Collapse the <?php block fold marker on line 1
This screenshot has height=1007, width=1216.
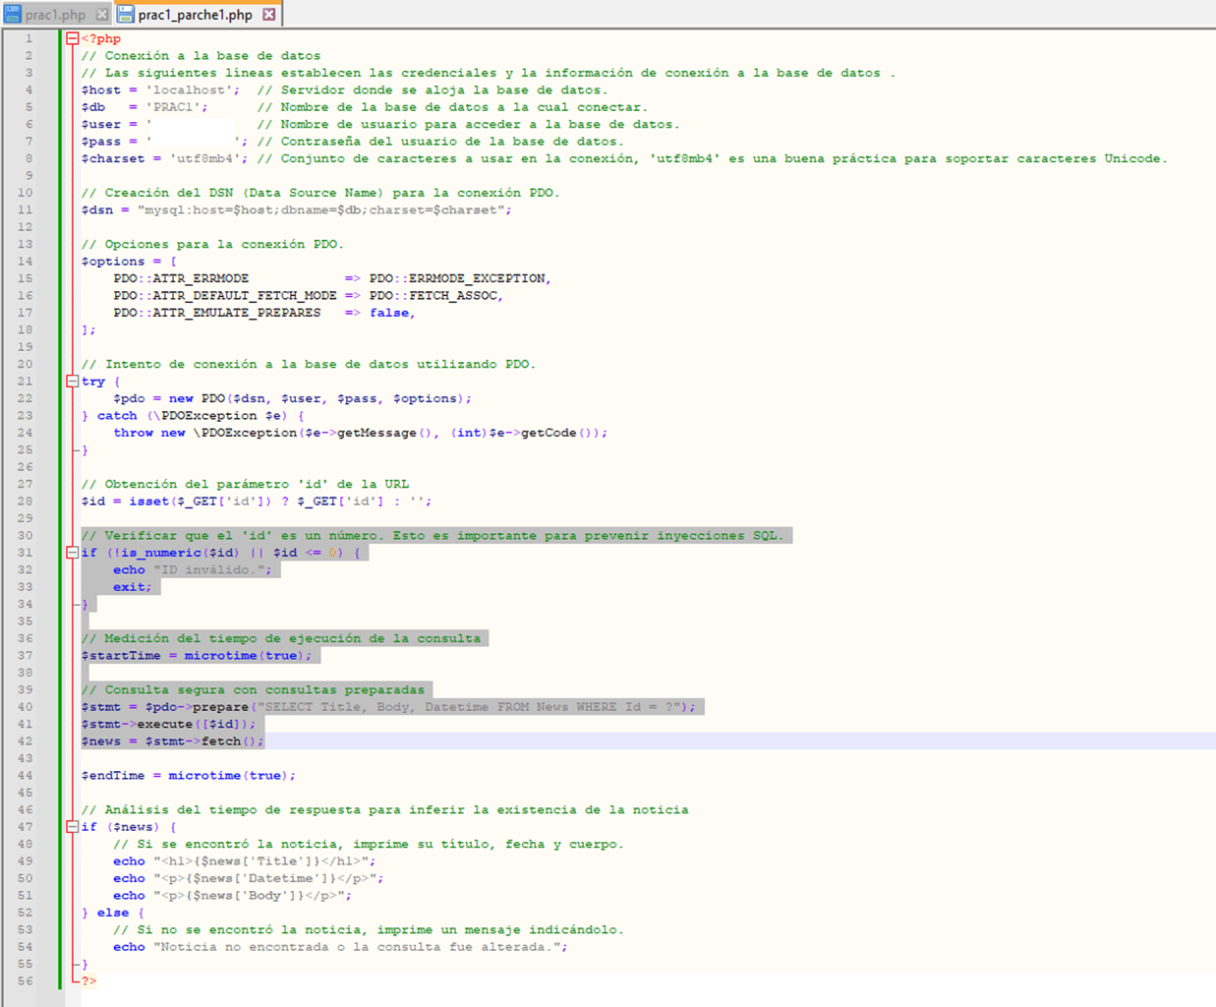click(72, 38)
